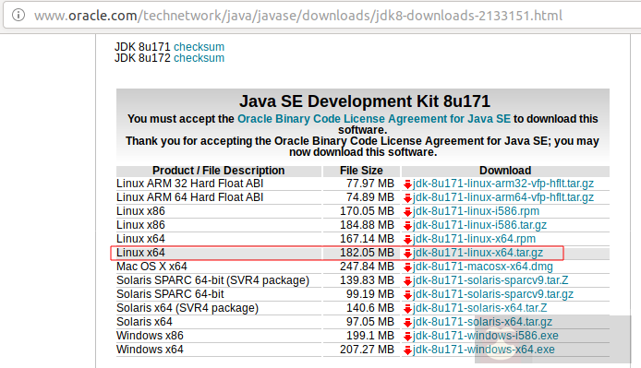This screenshot has width=641, height=368.
Task: Click download arrow icon for windows-x64.exe
Action: [407, 350]
